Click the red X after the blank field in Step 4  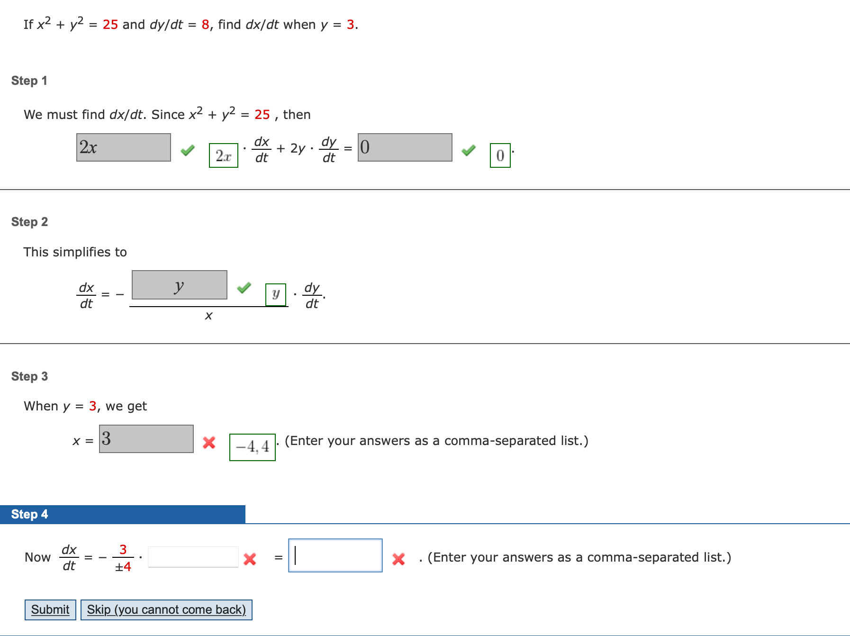[x=250, y=558]
